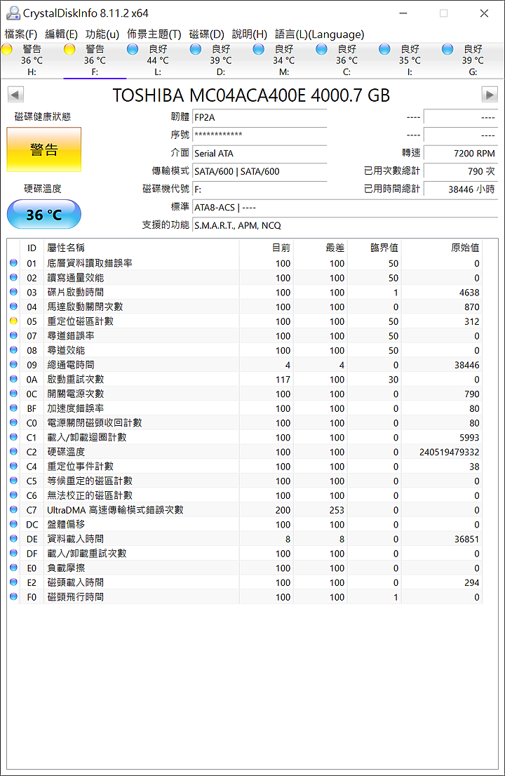Open the 佈景主題(T) menu
The width and height of the screenshot is (505, 776).
[x=154, y=34]
